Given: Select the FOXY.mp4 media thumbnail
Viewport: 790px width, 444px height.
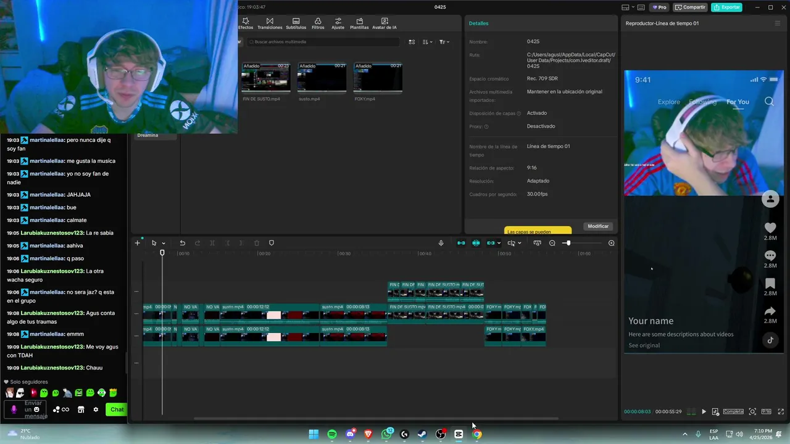Looking at the screenshot, I should (x=378, y=77).
